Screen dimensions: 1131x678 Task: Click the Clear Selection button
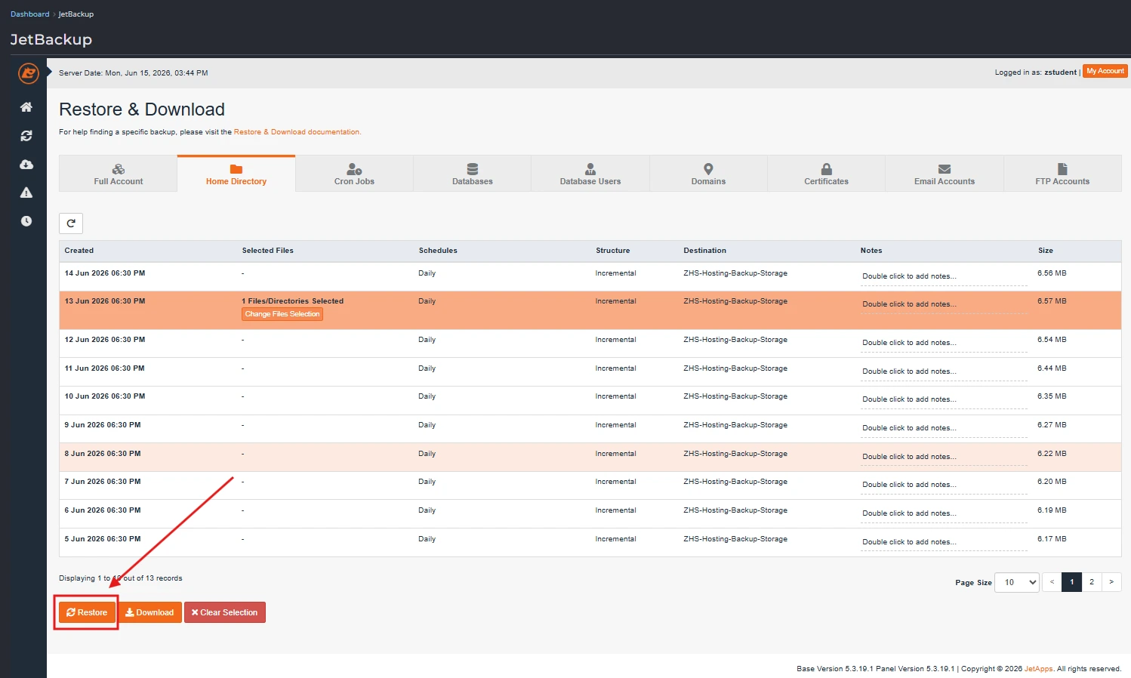coord(225,612)
